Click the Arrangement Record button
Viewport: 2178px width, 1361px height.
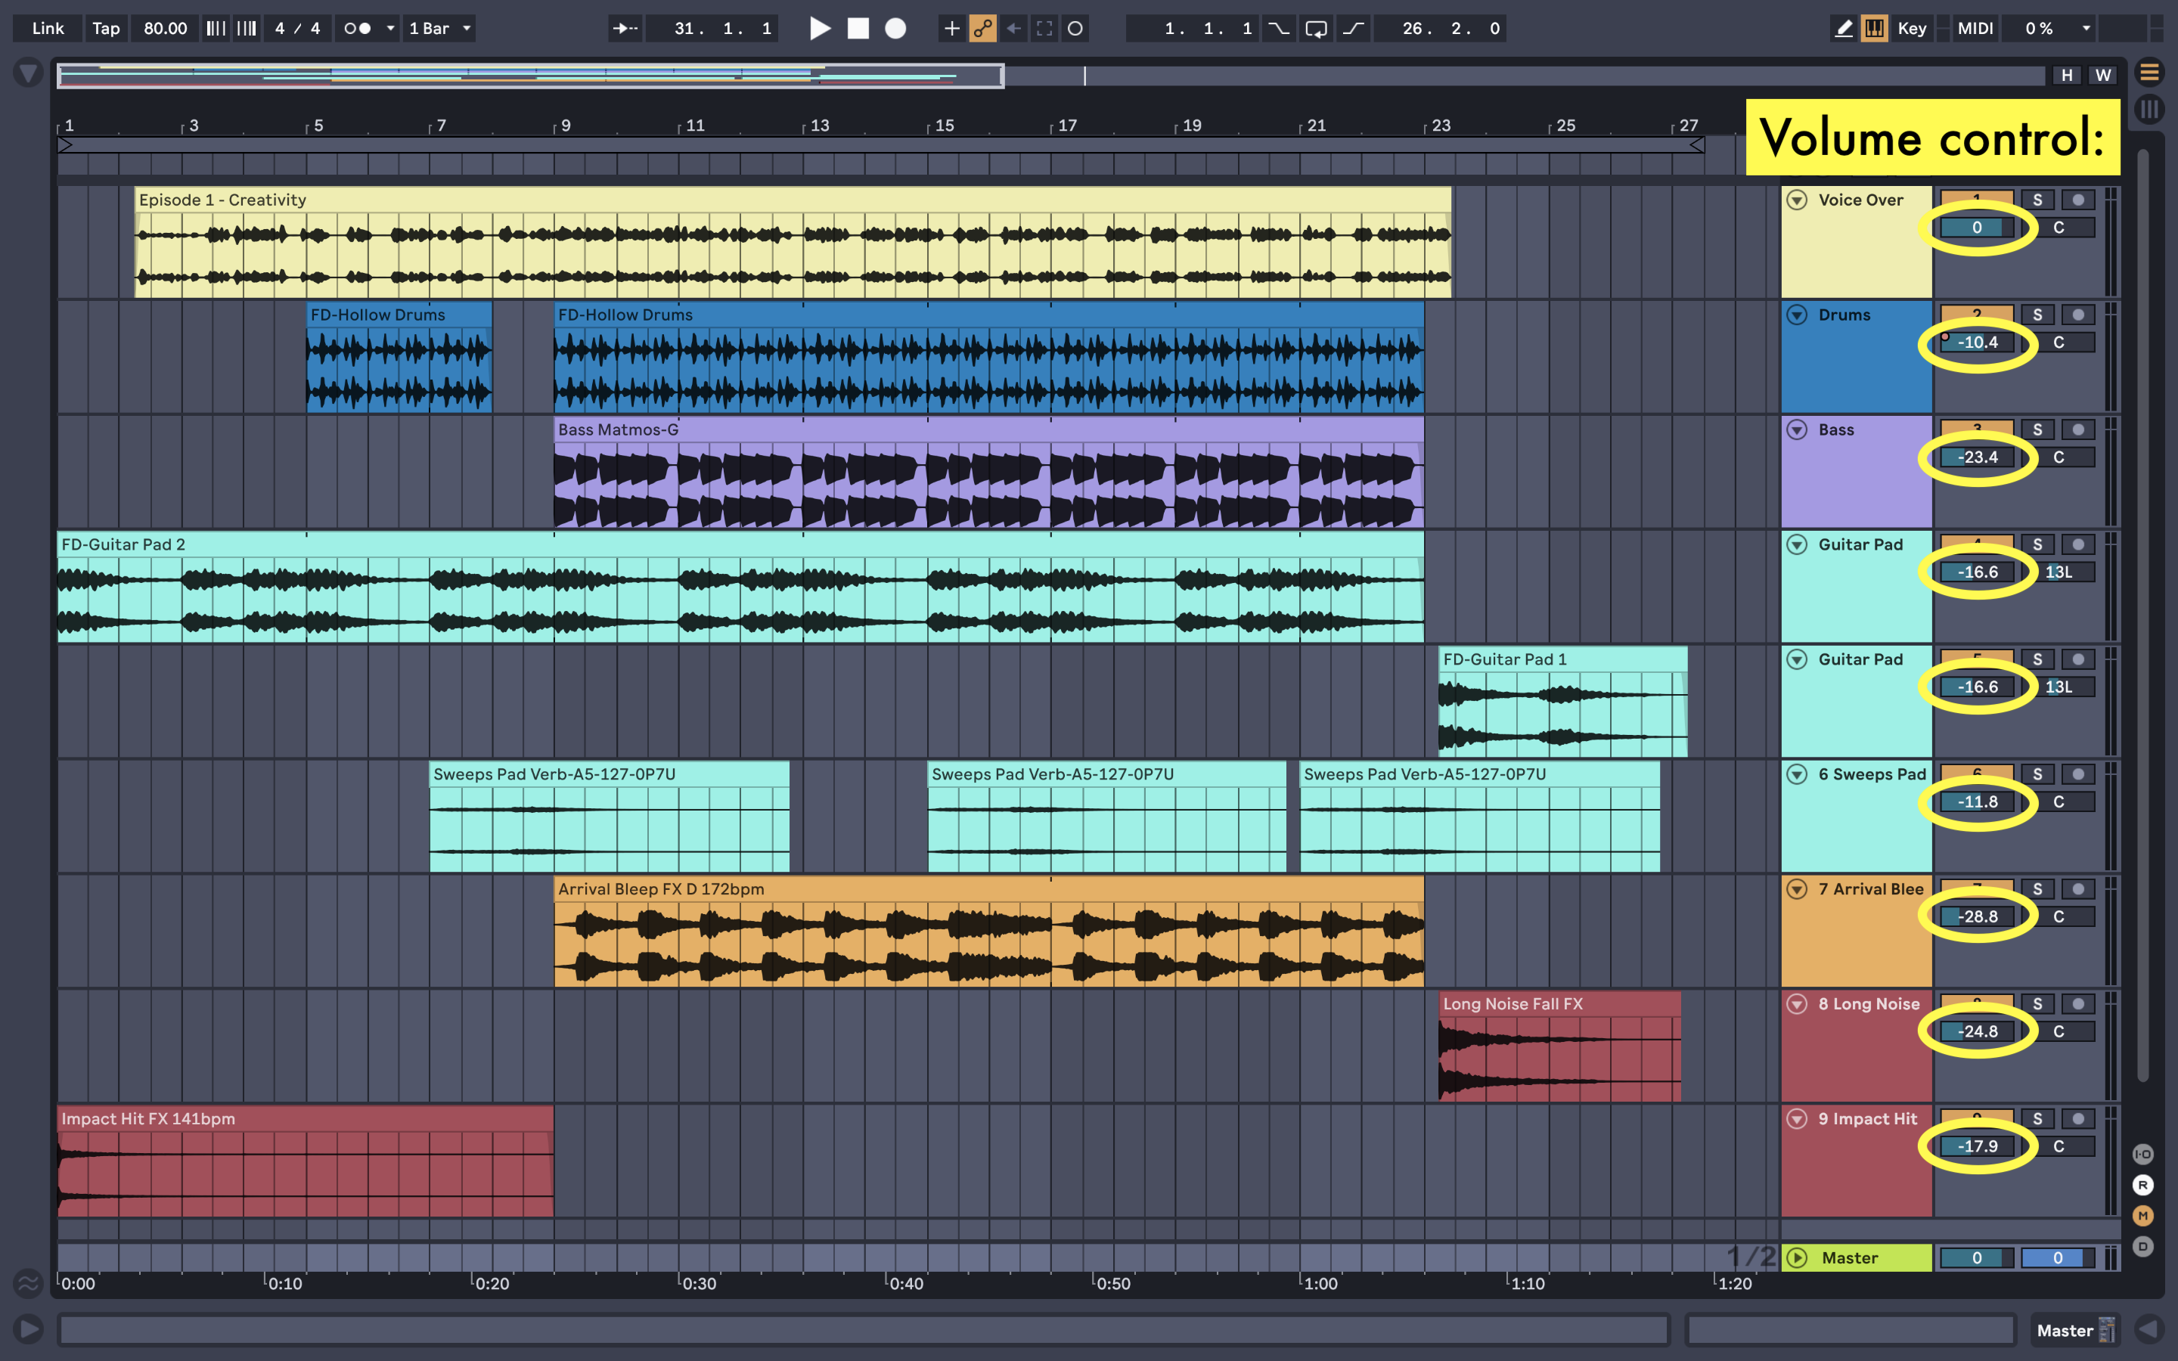click(895, 28)
